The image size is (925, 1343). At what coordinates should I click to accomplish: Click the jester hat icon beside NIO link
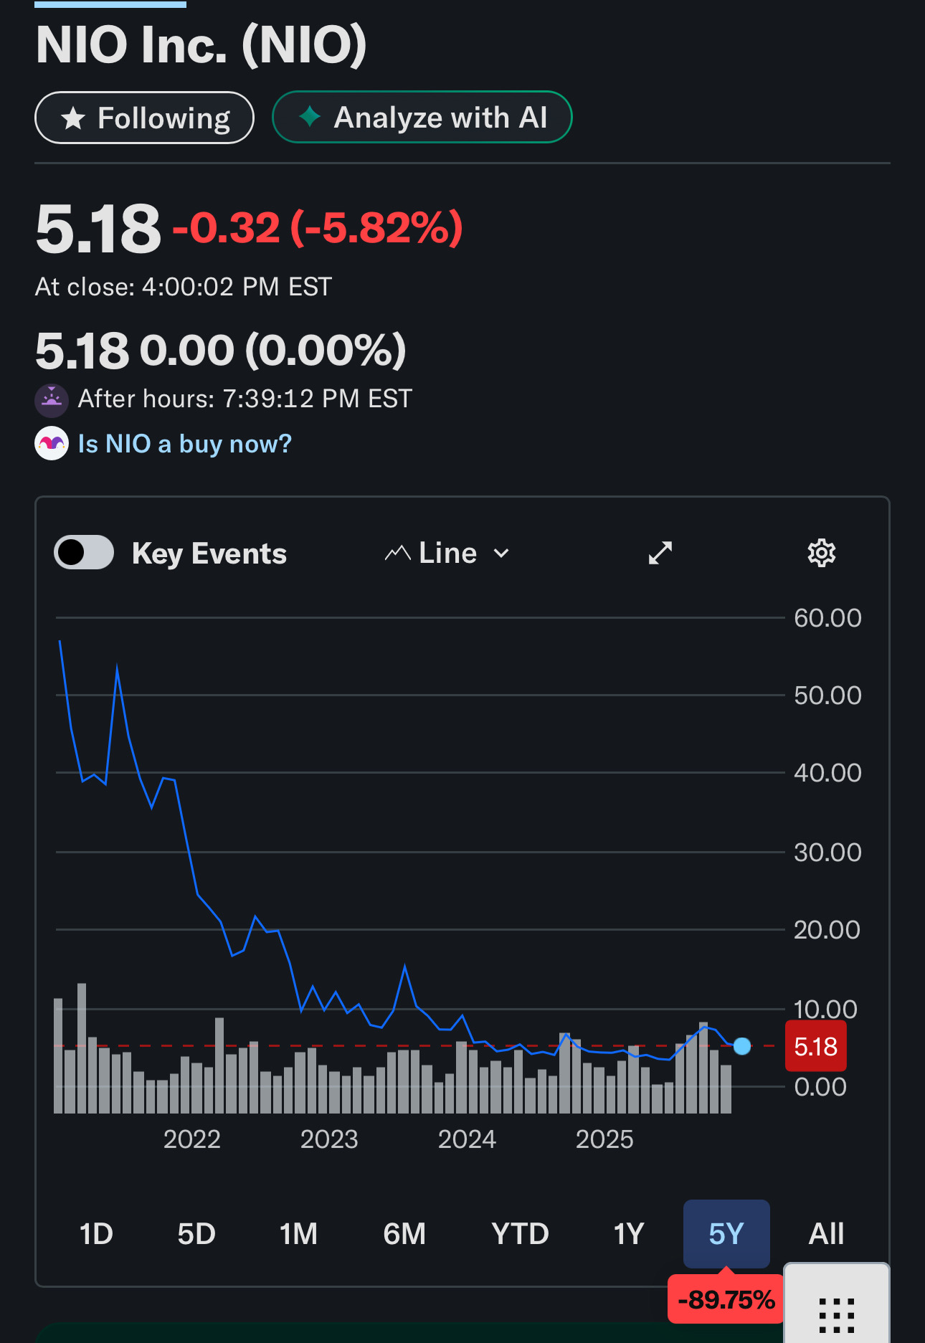click(x=52, y=444)
